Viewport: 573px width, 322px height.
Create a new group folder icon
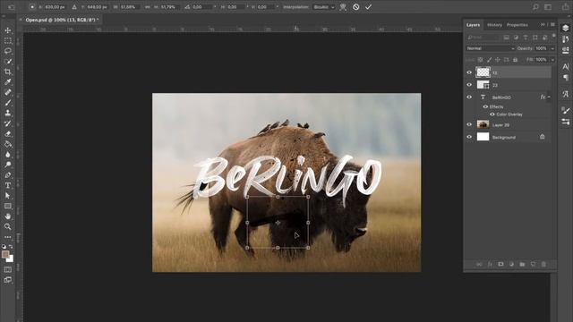(522, 264)
